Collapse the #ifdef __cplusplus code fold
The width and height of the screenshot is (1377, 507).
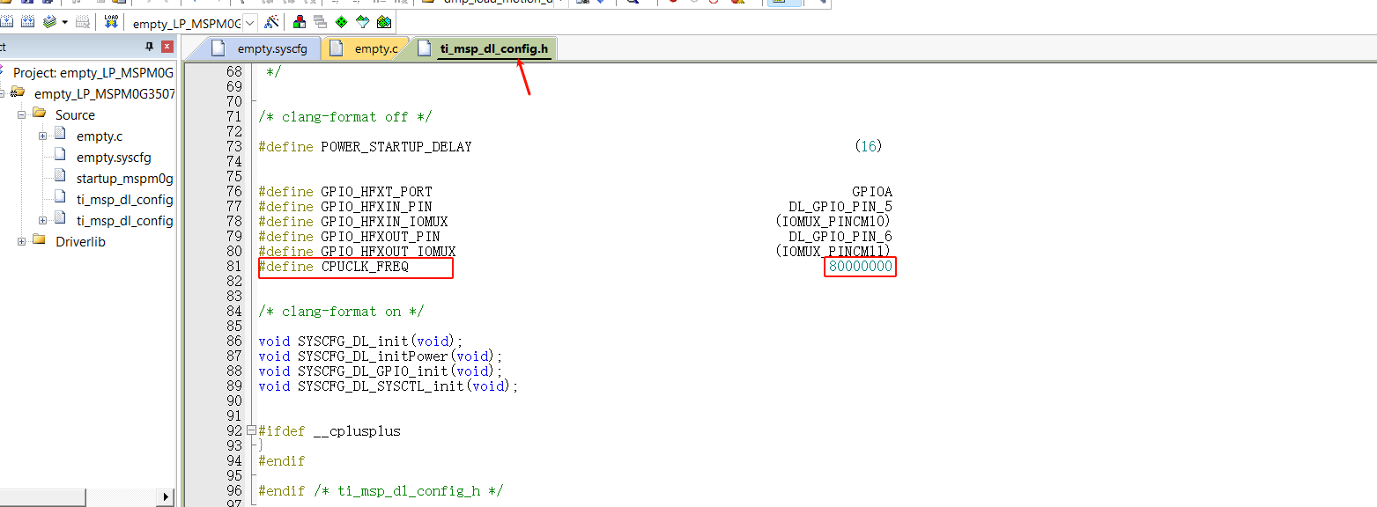point(251,431)
